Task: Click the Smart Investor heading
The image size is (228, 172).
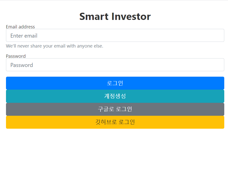Action: click(x=115, y=16)
